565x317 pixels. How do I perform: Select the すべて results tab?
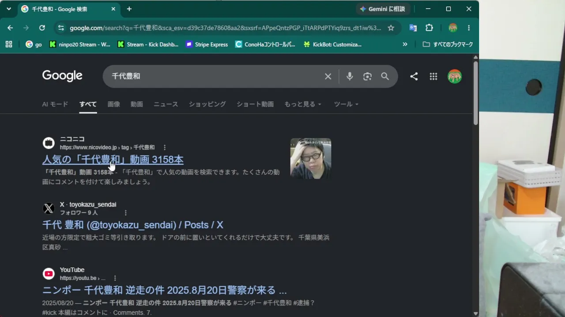[x=88, y=104]
